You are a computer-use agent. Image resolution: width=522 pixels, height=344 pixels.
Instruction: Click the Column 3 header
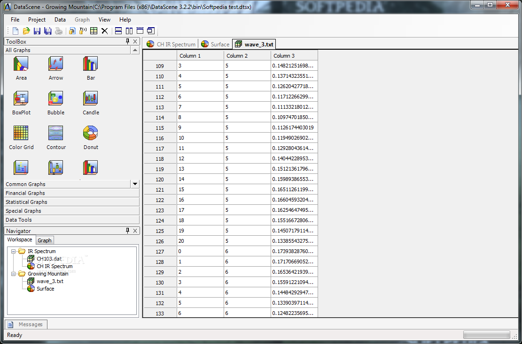coord(294,55)
